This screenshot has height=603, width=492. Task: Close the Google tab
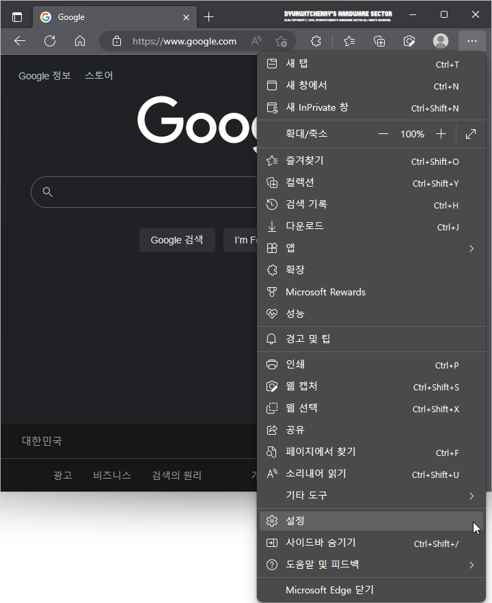[186, 17]
